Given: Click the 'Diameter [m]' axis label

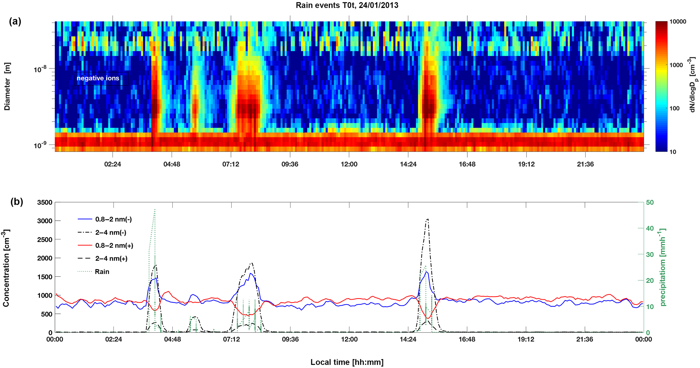Looking at the screenshot, I should click(7, 86).
